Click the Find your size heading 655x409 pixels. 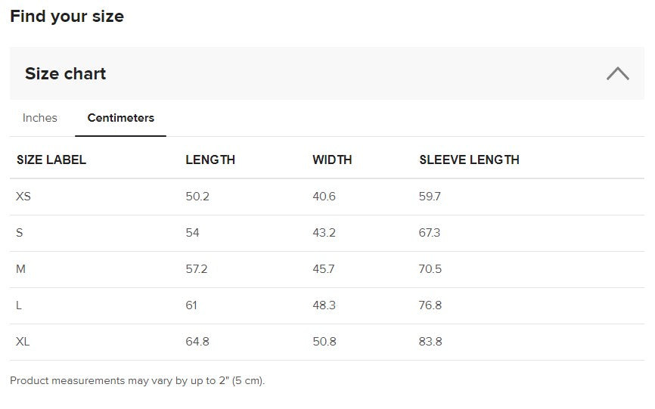coord(67,17)
